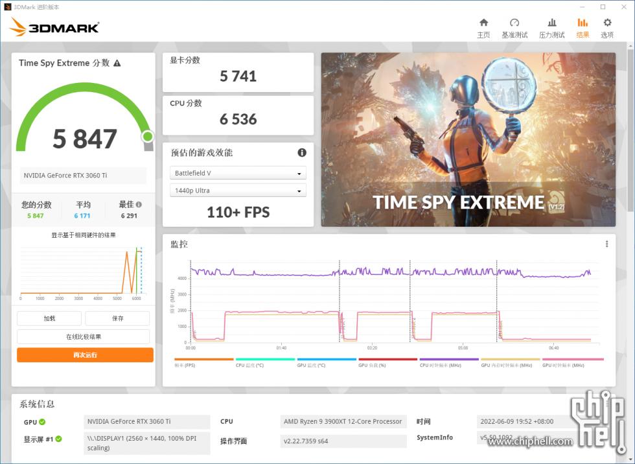Click the 显示基于相同硬件的结果 label
This screenshot has height=464, width=635.
pyautogui.click(x=84, y=235)
